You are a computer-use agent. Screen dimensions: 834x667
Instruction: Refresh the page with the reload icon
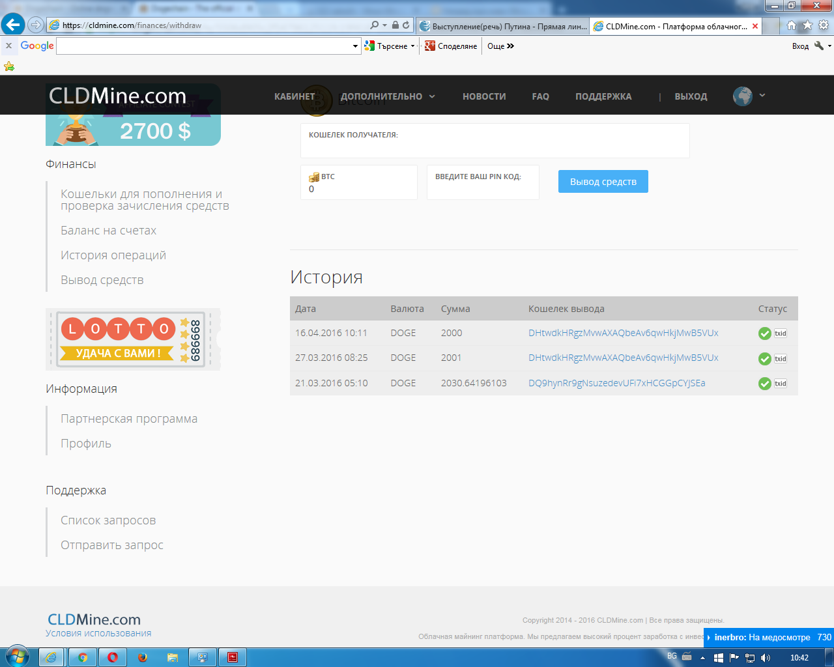406,25
